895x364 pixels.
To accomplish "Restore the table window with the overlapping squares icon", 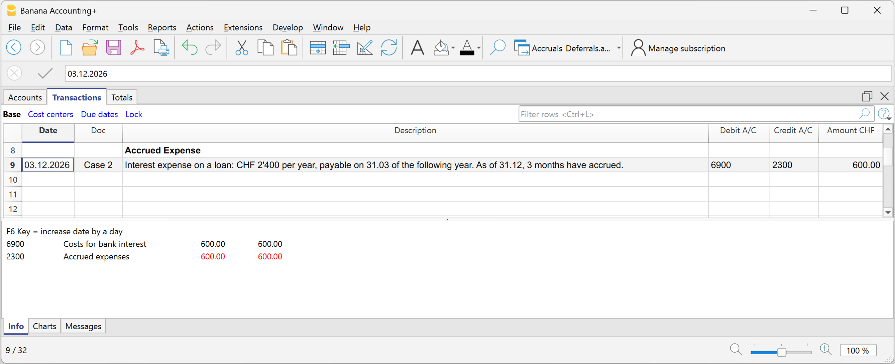I will (867, 96).
